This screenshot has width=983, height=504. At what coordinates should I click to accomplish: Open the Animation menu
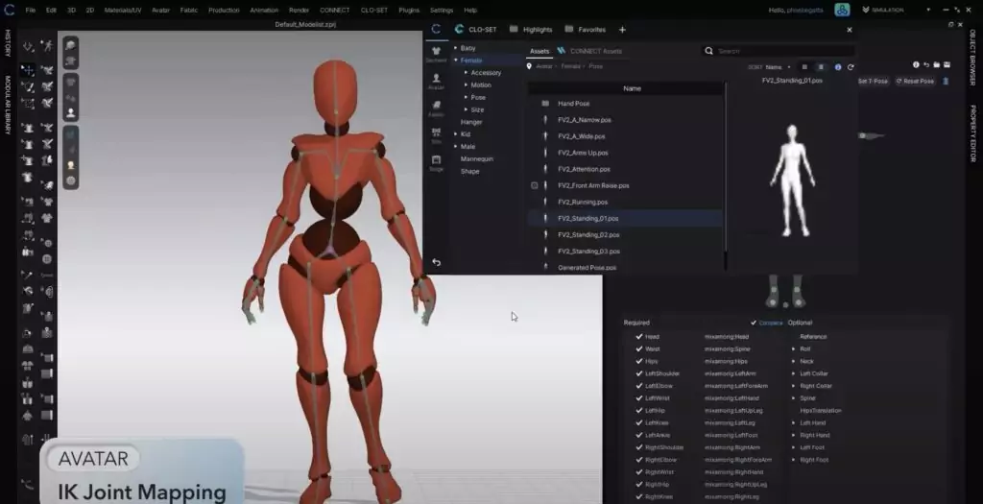(264, 10)
